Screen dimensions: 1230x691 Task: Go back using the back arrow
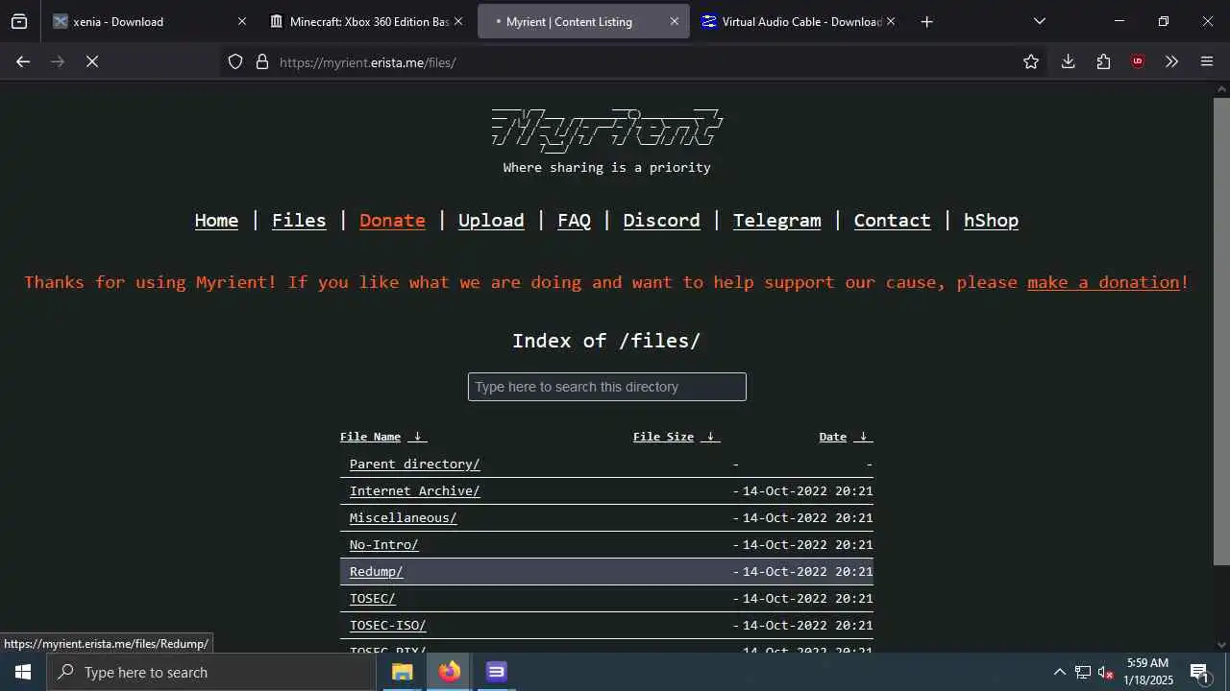click(x=23, y=61)
